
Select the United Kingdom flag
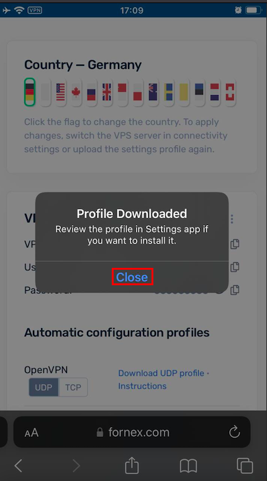pos(107,93)
